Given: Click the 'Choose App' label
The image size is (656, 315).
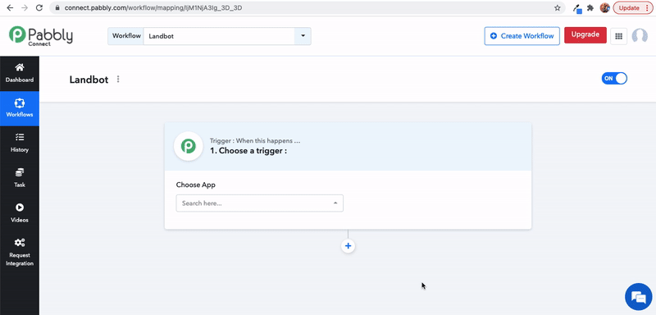Looking at the screenshot, I should (196, 185).
